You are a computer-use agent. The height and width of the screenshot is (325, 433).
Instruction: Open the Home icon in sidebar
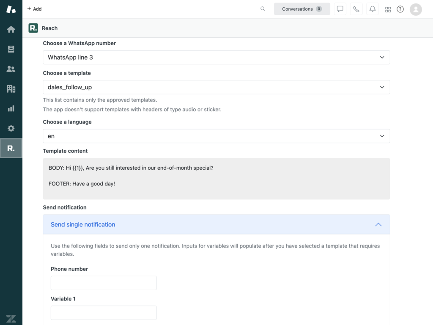[x=11, y=29]
